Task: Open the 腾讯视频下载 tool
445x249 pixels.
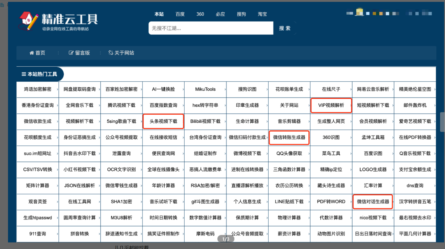Action: point(121,105)
